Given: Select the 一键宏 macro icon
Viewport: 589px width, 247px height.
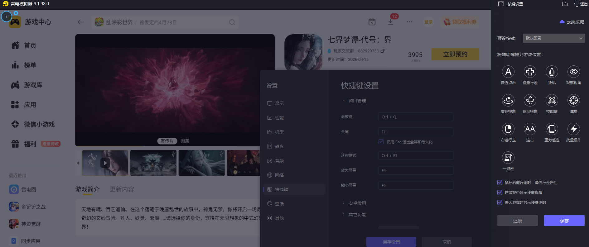Looking at the screenshot, I should click(508, 158).
